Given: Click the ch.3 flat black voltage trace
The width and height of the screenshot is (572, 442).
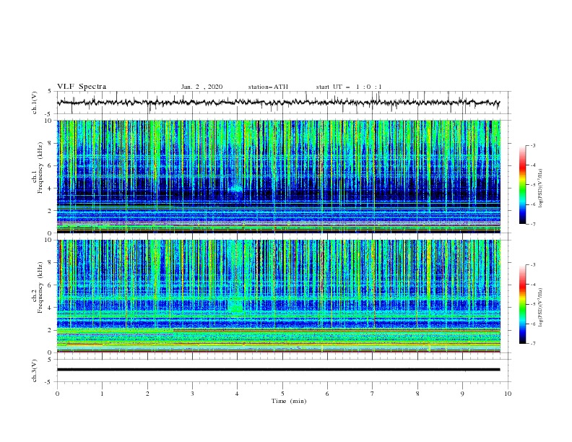Looking at the screenshot, I should pyautogui.click(x=278, y=370).
